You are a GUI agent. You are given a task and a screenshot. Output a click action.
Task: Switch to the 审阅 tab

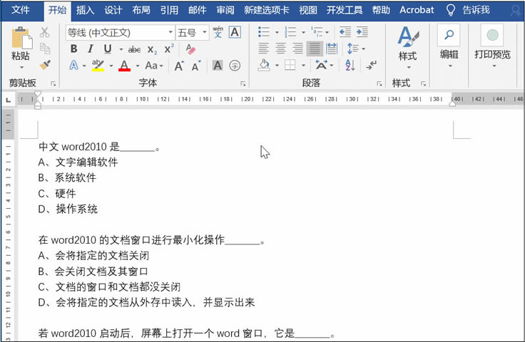tap(225, 10)
